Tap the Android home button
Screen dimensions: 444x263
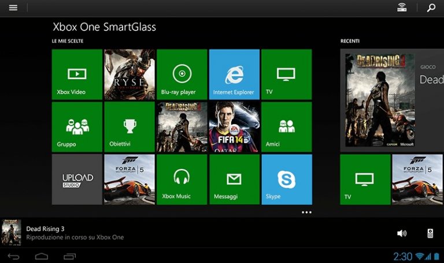click(x=42, y=257)
